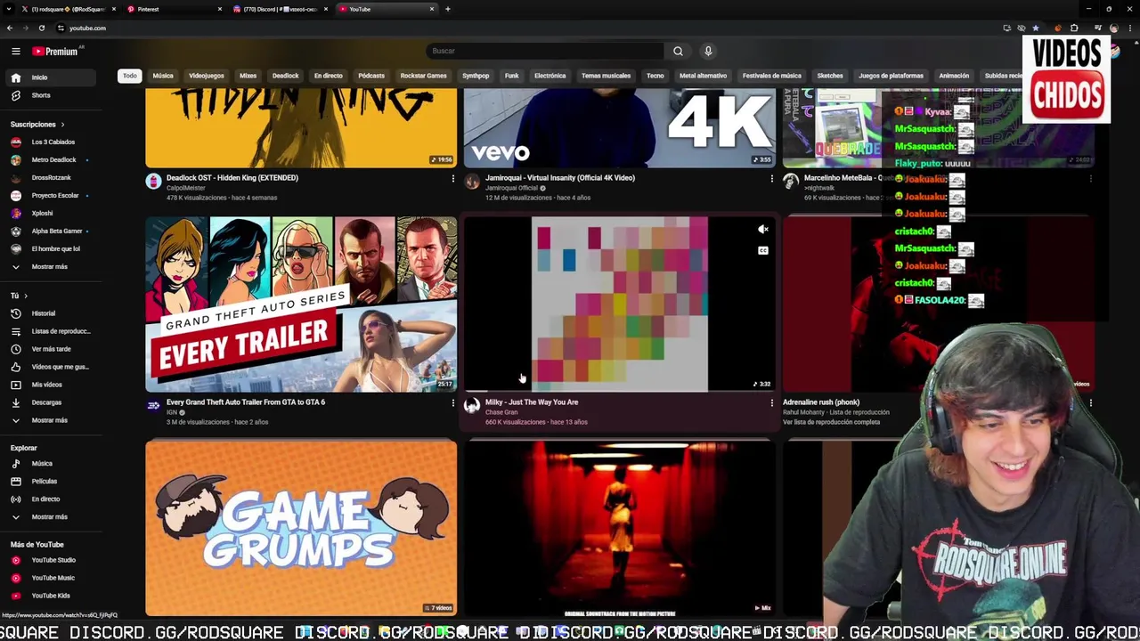Open the Every Trailer GTA thumbnail
This screenshot has height=641, width=1140.
point(301,304)
